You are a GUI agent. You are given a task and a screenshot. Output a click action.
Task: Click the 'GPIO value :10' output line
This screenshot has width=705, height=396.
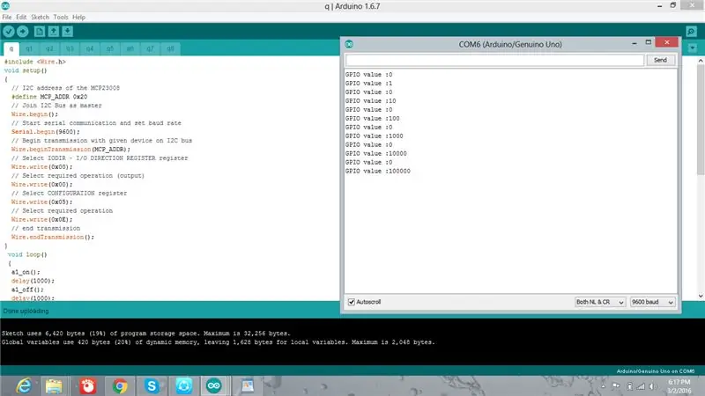click(x=370, y=101)
